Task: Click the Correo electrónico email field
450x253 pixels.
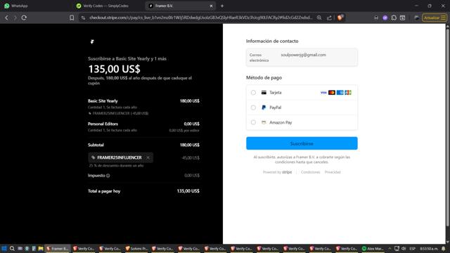Action: [x=302, y=58]
